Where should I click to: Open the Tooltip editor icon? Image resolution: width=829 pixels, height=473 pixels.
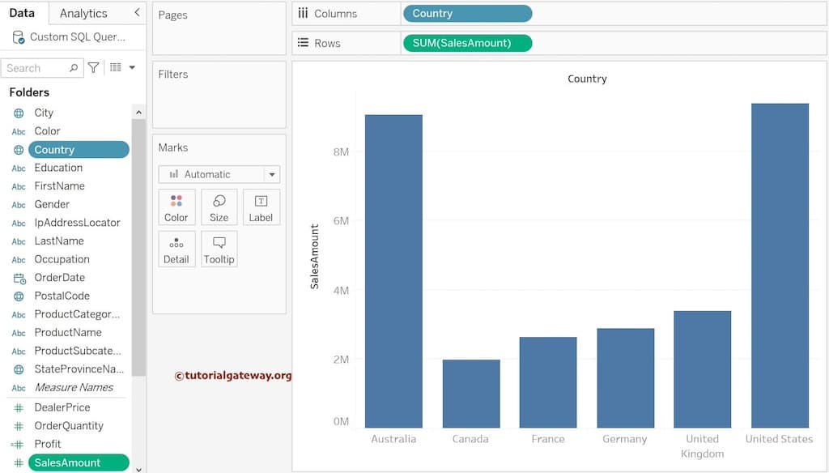[219, 249]
